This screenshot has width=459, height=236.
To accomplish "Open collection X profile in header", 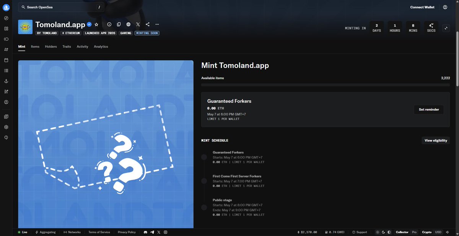I will click(x=138, y=24).
